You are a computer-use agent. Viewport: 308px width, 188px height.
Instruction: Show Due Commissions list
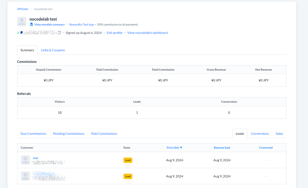(x=33, y=134)
